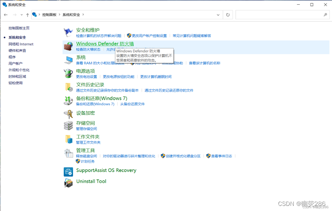This screenshot has height=211, width=332.
Task: Click the search magnifier icon
Action: point(326,14)
